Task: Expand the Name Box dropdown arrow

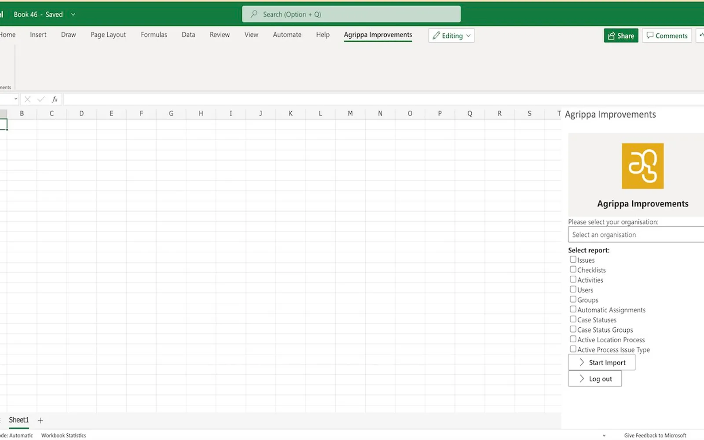Action: point(16,99)
